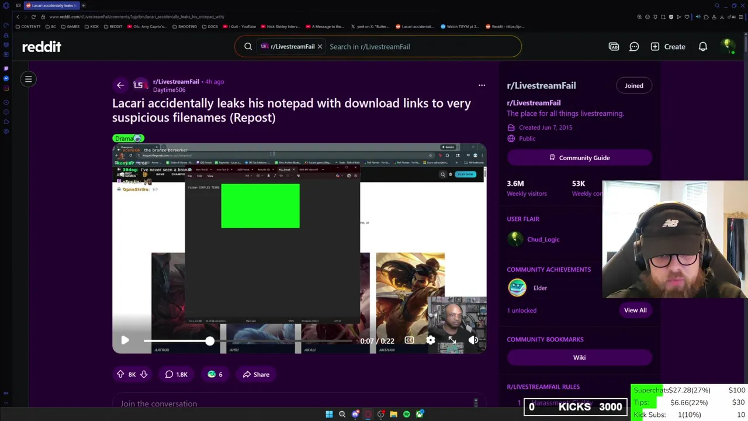The image size is (748, 421).
Task: Click the browser address bar URL
Action: coord(137,17)
